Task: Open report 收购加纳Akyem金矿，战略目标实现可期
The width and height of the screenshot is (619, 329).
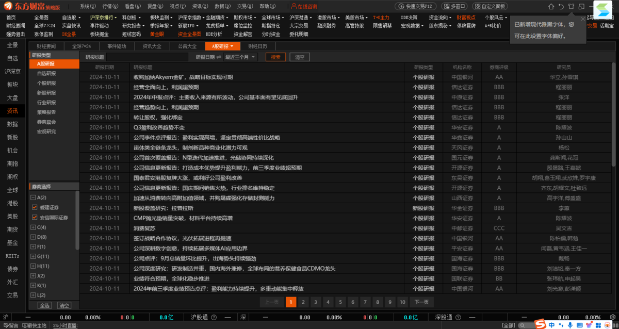Action: pos(183,77)
